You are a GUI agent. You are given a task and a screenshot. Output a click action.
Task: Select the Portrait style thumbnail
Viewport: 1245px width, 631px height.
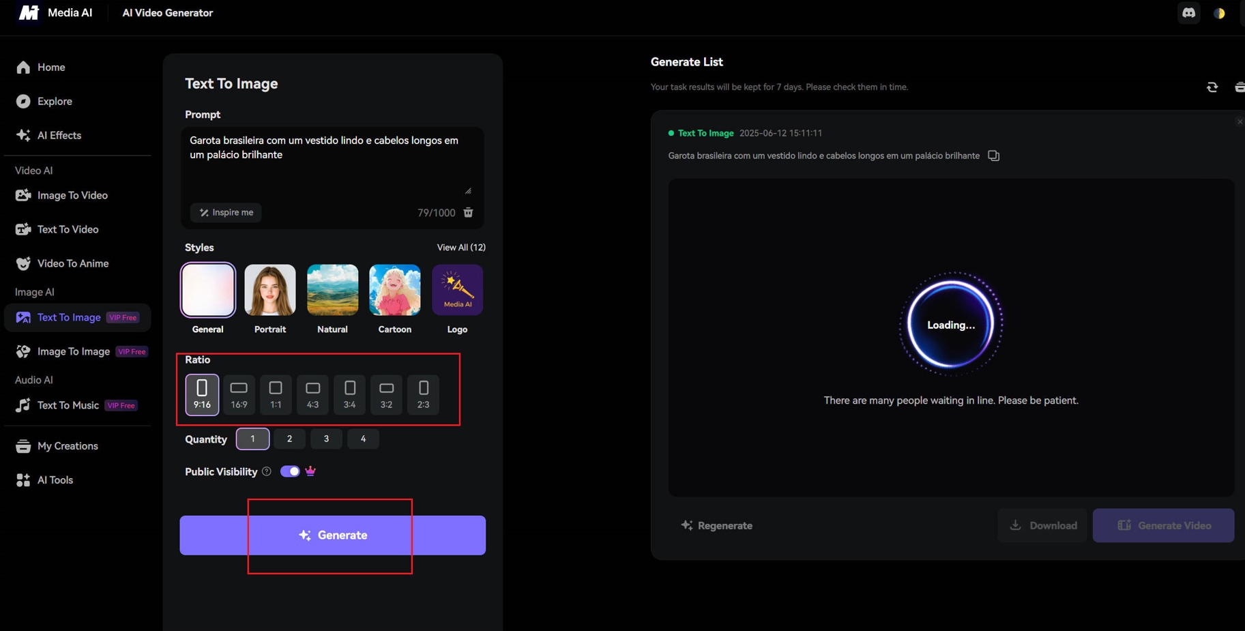[x=270, y=290]
